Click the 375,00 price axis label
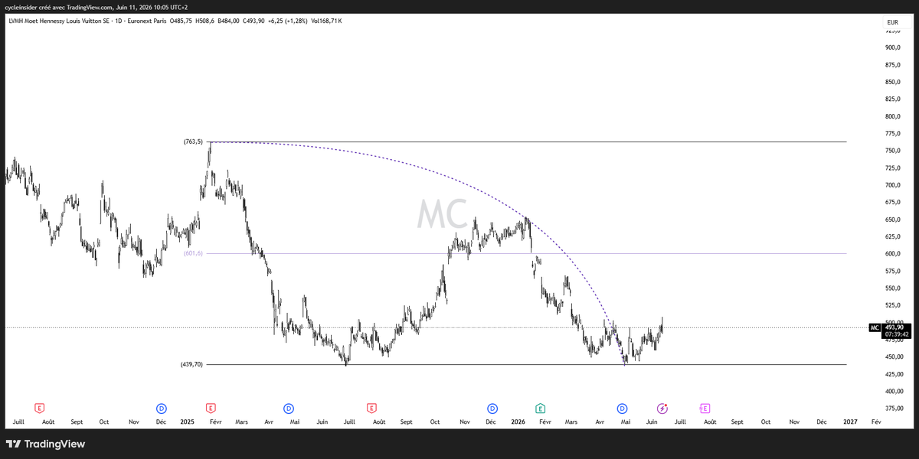This screenshot has width=919, height=459. pos(894,409)
